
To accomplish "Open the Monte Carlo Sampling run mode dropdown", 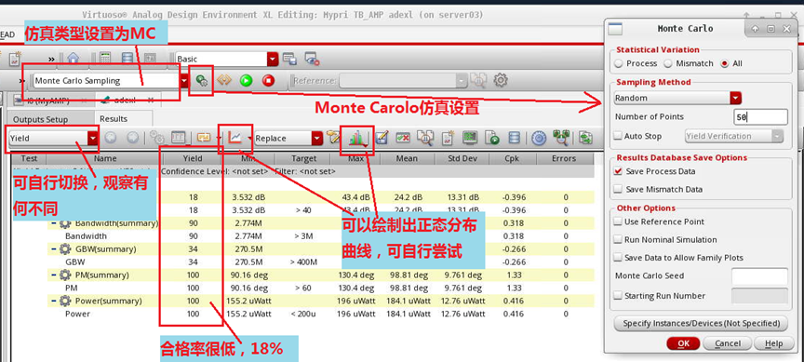I will pyautogui.click(x=184, y=81).
